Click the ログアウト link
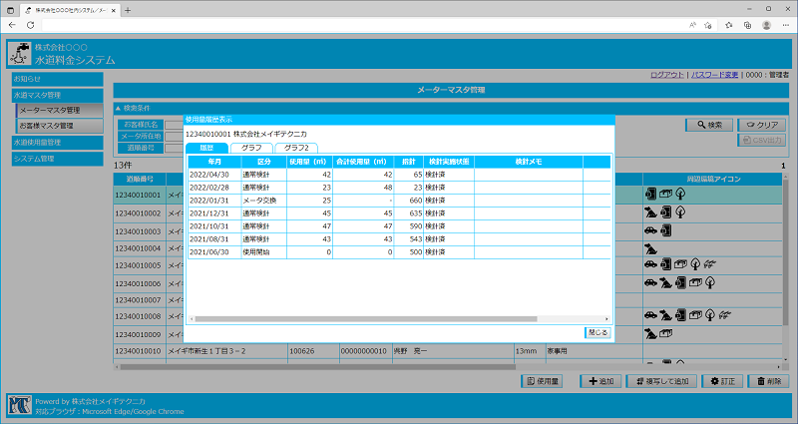The image size is (798, 424). [x=666, y=75]
